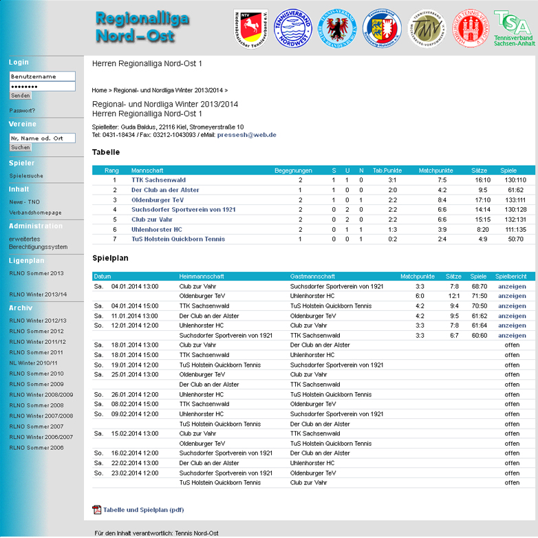The height and width of the screenshot is (538, 538).
Task: Click the password input field
Action: click(x=42, y=87)
